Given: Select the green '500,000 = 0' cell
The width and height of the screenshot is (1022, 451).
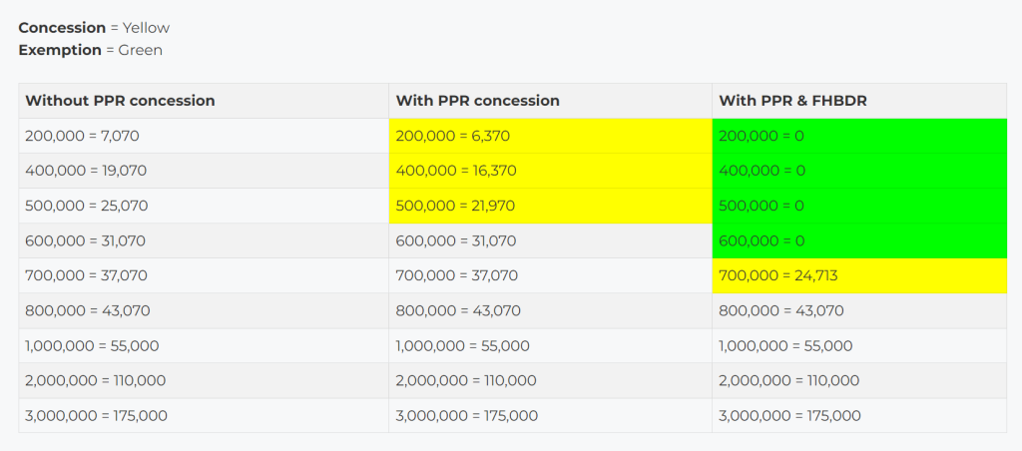Looking at the screenshot, I should tap(762, 206).
